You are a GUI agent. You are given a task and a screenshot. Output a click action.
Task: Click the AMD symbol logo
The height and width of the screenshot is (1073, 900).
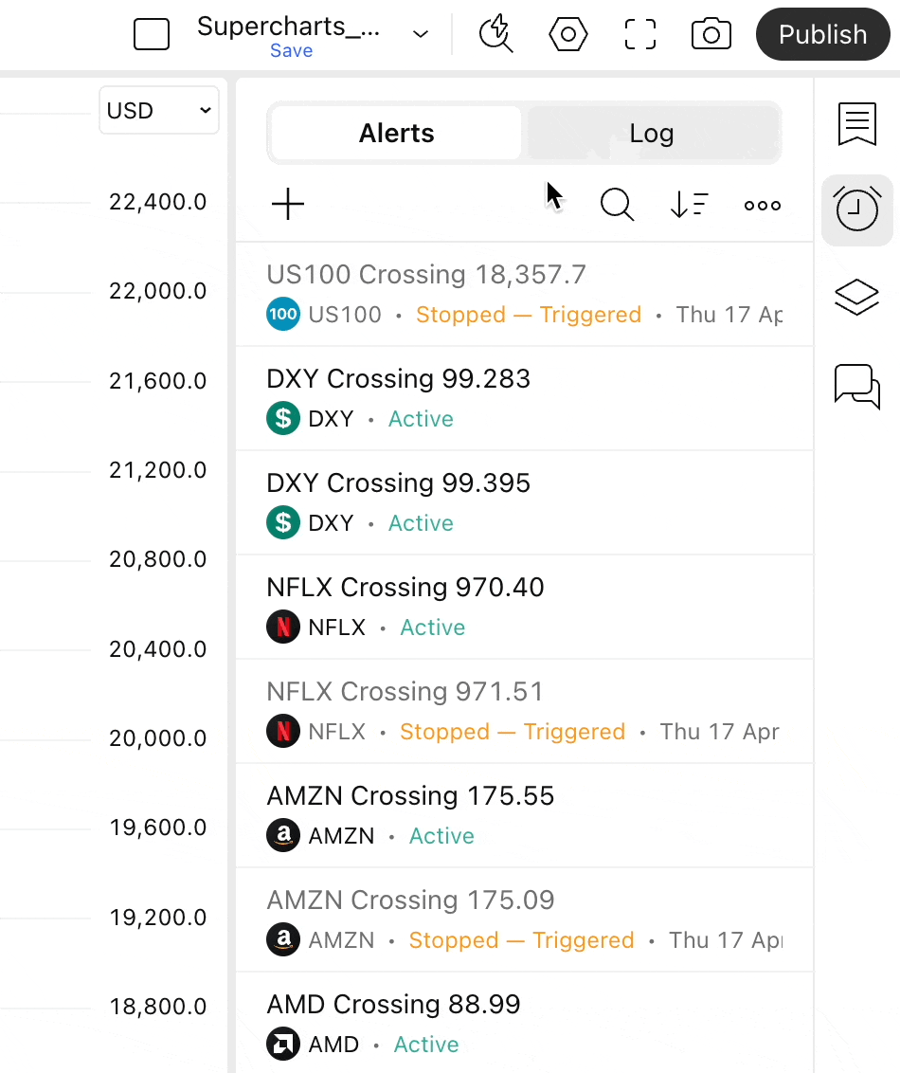(283, 1045)
